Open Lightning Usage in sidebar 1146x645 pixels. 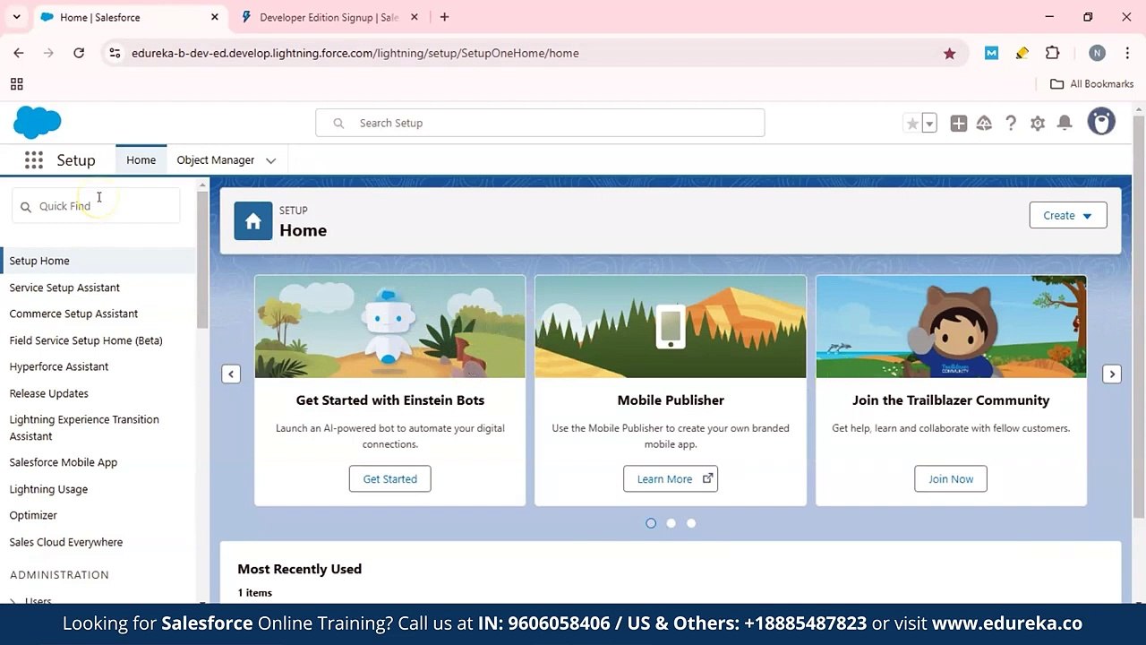pos(48,489)
